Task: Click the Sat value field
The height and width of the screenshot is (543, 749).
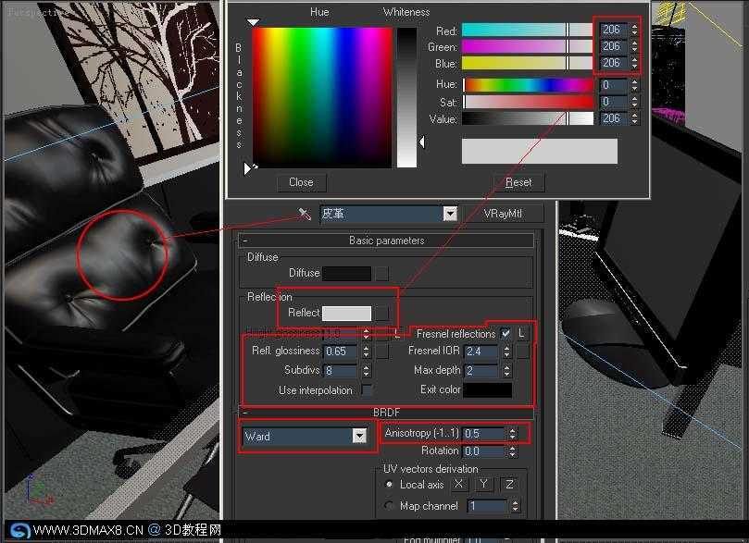Action: click(x=613, y=102)
